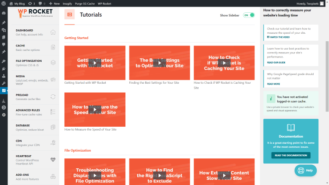Click the WordPress logo in the admin bar
The width and height of the screenshot is (329, 185).
coord(4,4)
